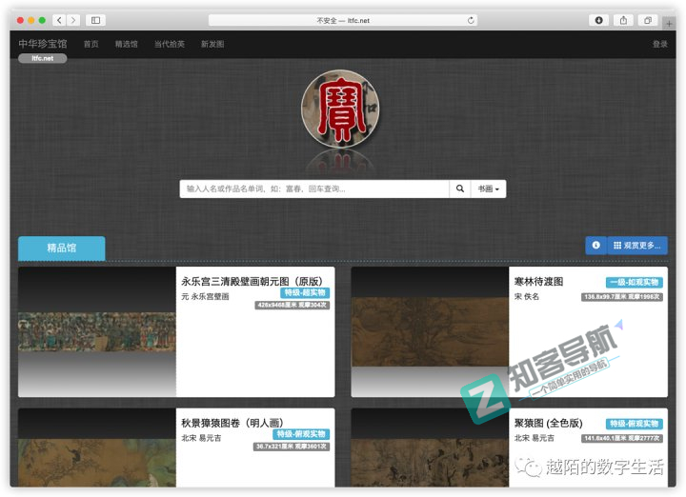Click the size tag on 聚猿图

[621, 438]
